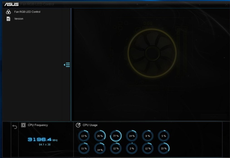The height and width of the screenshot is (158, 230).
Task: Select the 33 % CPU core gauge
Action: click(x=164, y=148)
